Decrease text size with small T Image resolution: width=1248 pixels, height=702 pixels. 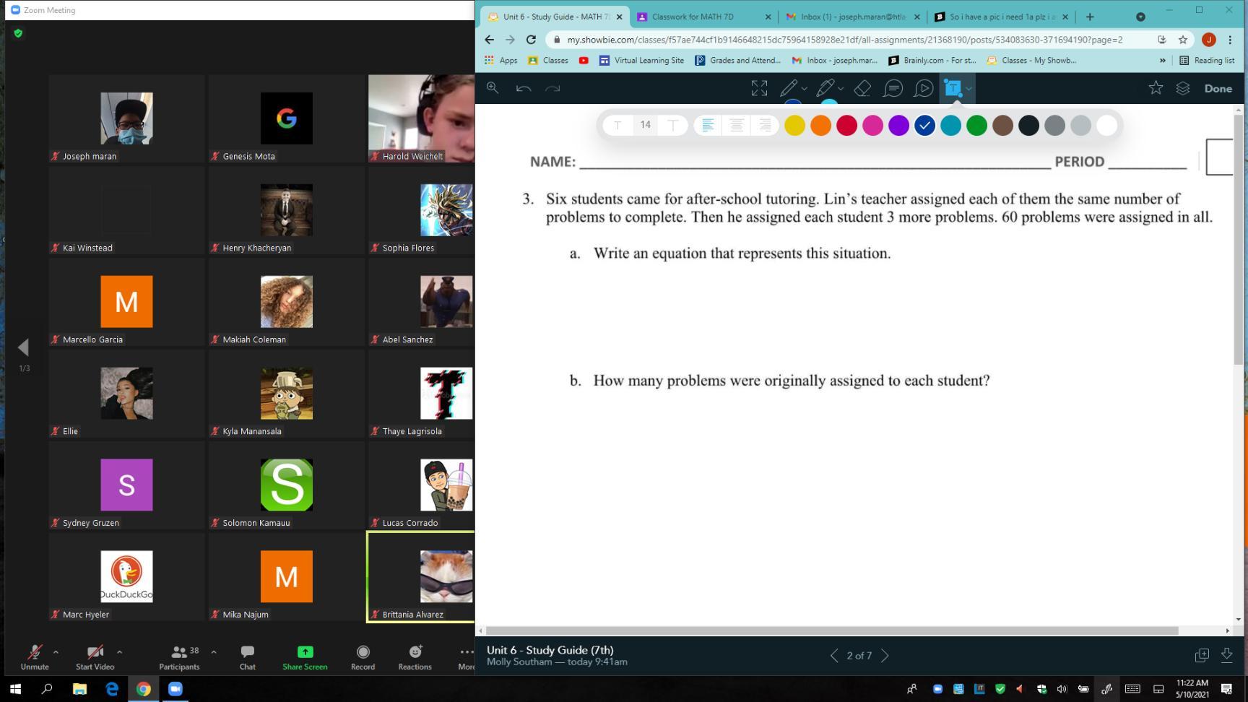pyautogui.click(x=617, y=126)
